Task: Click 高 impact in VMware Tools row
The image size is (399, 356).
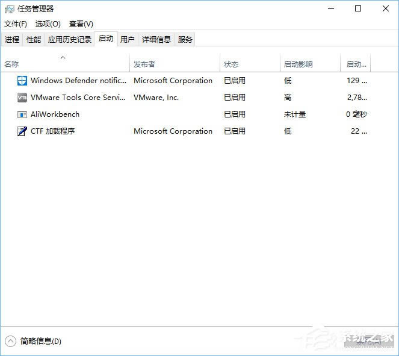Action: tap(288, 98)
